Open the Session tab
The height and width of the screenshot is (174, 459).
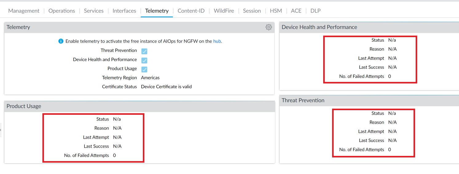pyautogui.click(x=252, y=11)
